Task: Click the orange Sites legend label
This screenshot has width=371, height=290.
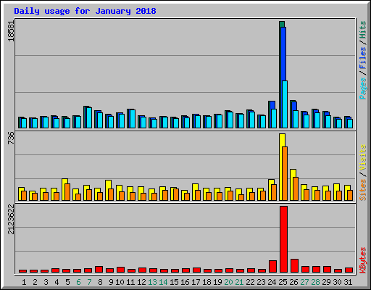Action: click(363, 190)
